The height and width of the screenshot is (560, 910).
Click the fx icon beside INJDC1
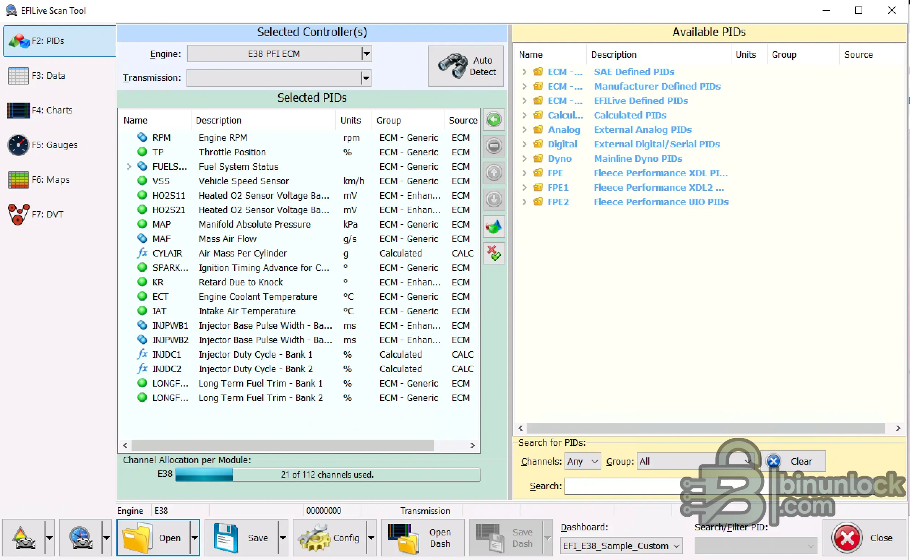tap(142, 354)
